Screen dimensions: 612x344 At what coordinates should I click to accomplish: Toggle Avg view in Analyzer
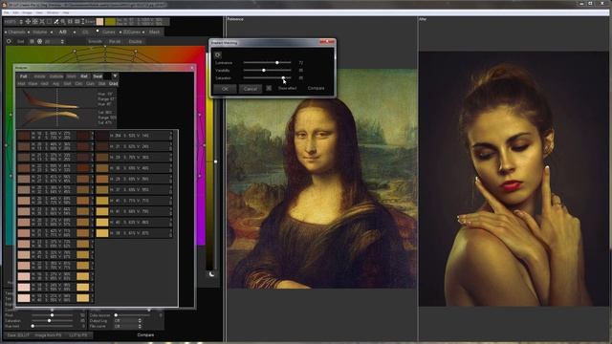click(x=55, y=84)
